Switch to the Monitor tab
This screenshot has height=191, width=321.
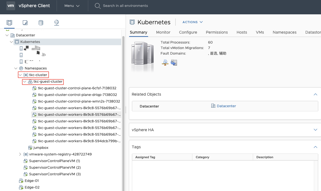click(x=163, y=33)
